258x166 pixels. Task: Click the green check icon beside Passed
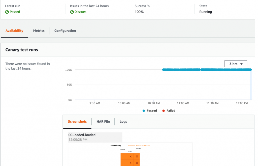click(x=7, y=12)
